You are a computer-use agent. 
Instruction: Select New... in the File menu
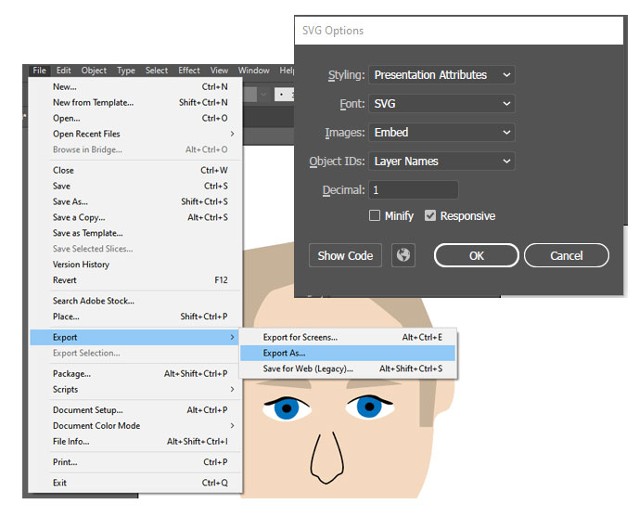click(x=135, y=87)
